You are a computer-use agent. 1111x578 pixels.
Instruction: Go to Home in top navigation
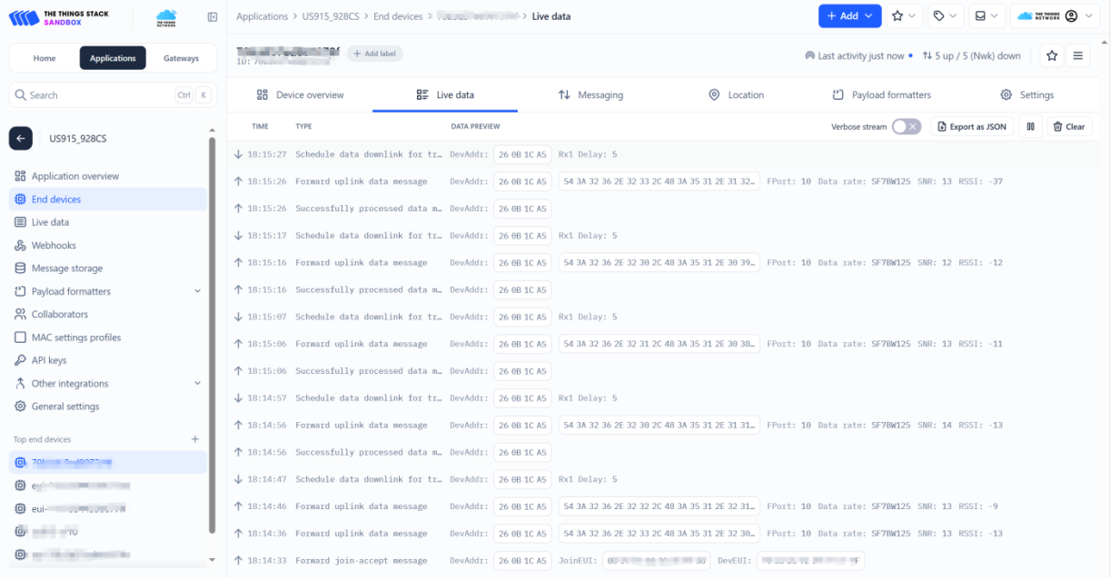click(x=45, y=58)
